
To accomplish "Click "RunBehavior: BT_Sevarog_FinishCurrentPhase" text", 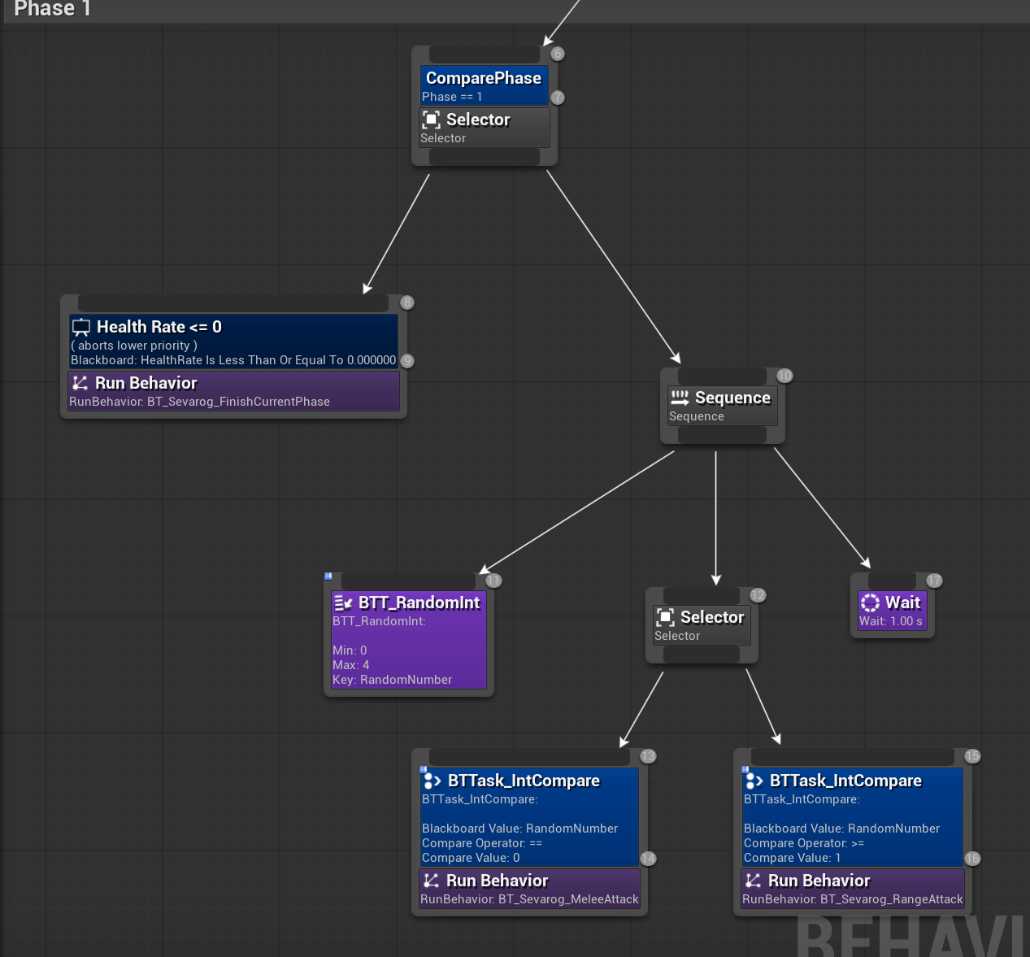I will (x=200, y=402).
